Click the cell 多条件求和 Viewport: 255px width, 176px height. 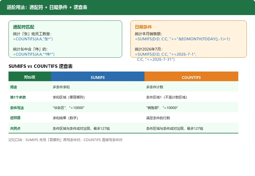[61, 87]
